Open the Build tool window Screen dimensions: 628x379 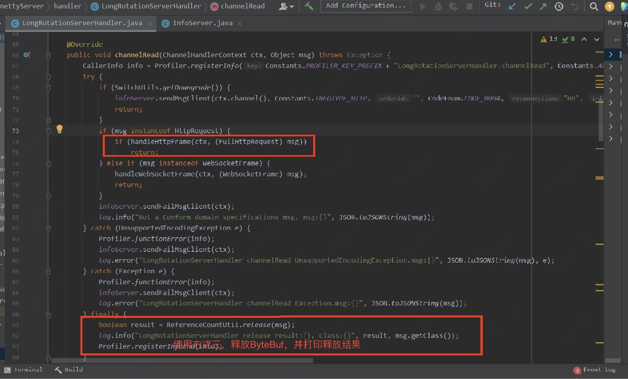click(68, 370)
